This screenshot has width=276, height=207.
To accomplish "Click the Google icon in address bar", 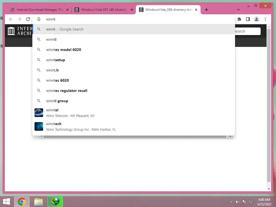I will [39, 19].
